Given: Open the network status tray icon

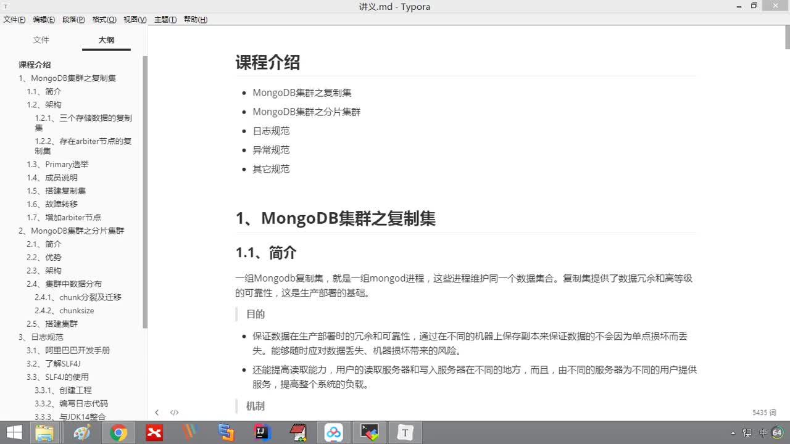Looking at the screenshot, I should pos(747,433).
